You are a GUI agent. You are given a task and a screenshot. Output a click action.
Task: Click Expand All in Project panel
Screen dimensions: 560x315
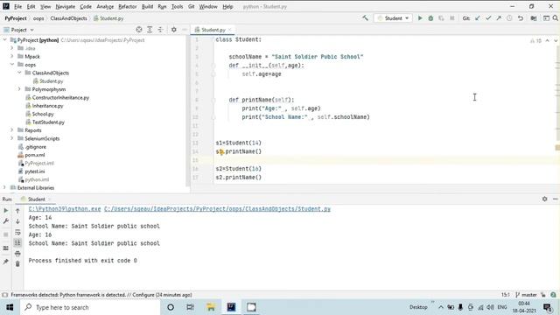tap(150, 30)
